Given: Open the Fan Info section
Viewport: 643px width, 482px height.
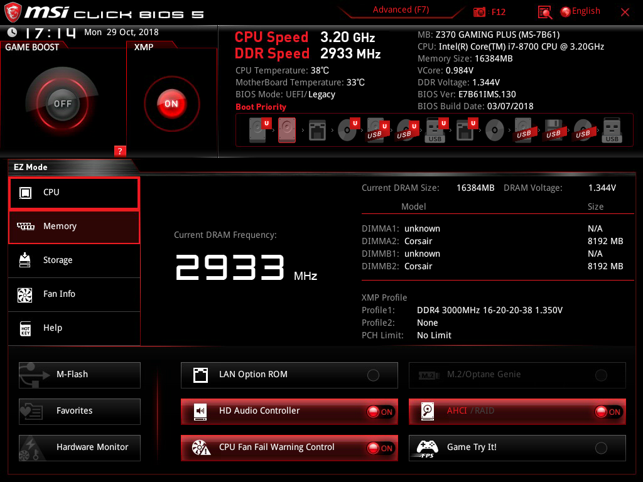Looking at the screenshot, I should click(x=74, y=294).
